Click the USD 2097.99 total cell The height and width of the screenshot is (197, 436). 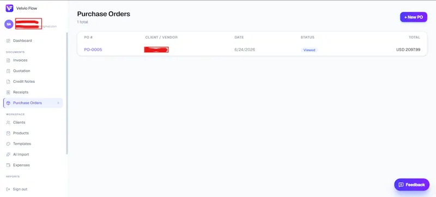(x=408, y=50)
